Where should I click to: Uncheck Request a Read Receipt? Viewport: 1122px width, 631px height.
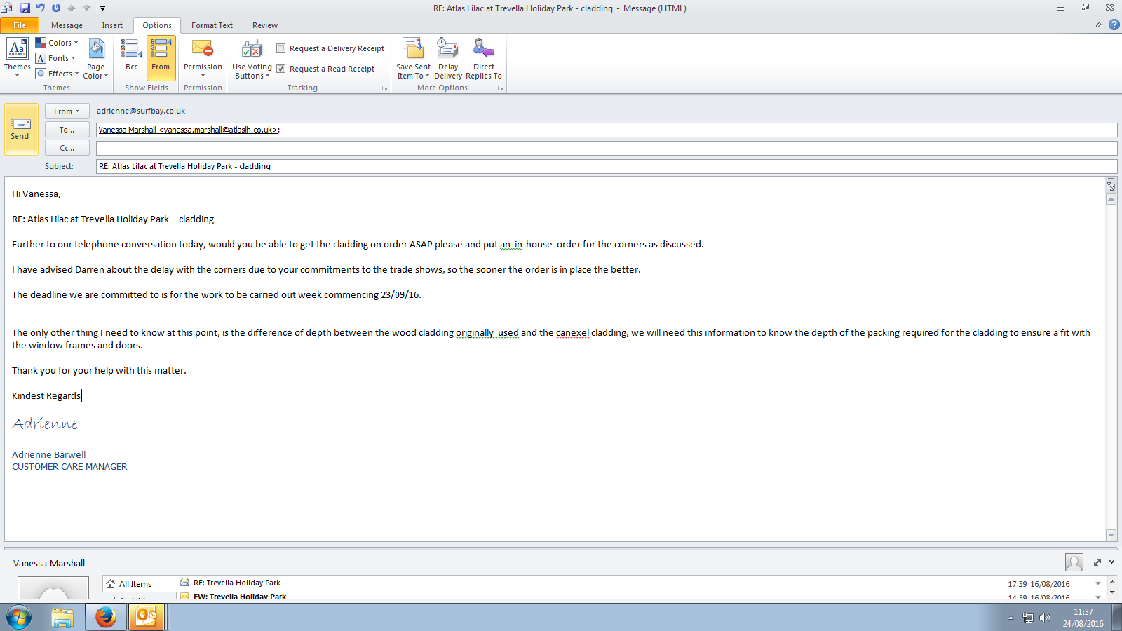click(281, 69)
